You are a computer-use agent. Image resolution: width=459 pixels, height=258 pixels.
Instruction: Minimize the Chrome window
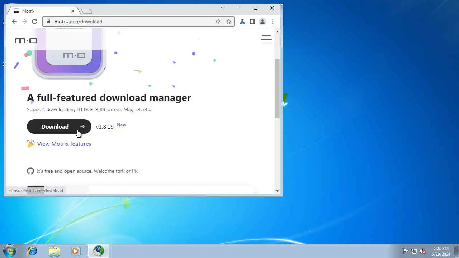(239, 8)
